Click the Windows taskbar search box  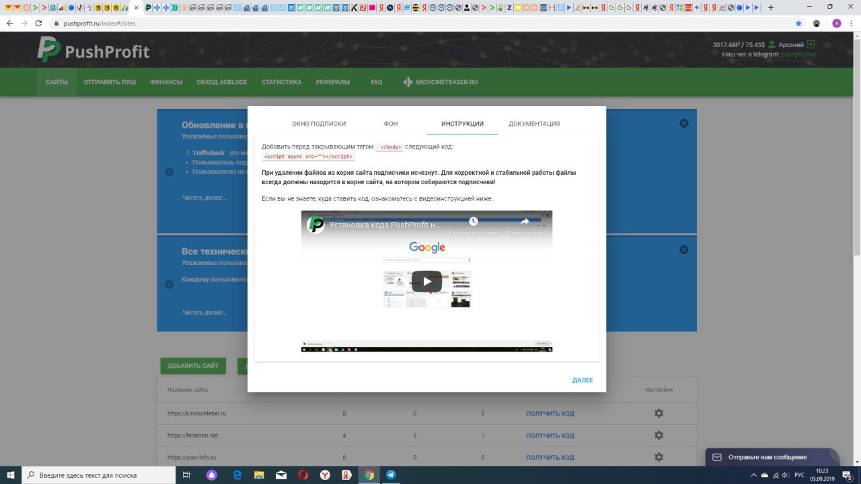click(98, 475)
